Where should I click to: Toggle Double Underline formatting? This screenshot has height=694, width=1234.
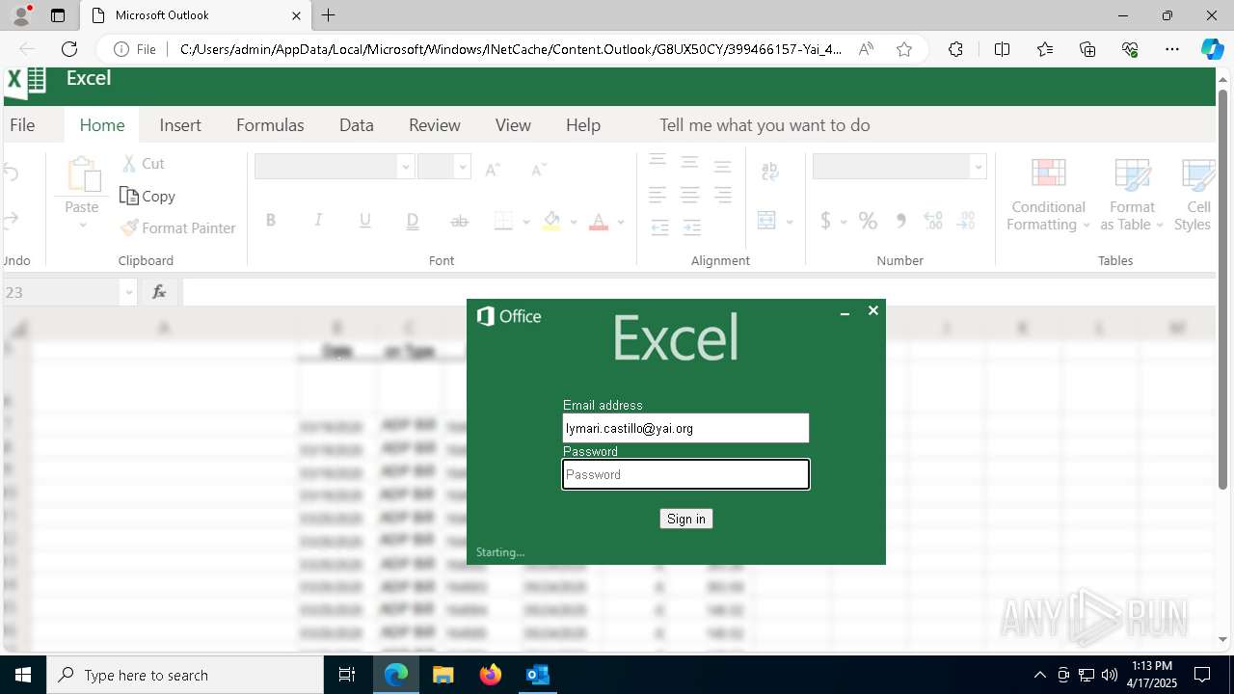413,221
